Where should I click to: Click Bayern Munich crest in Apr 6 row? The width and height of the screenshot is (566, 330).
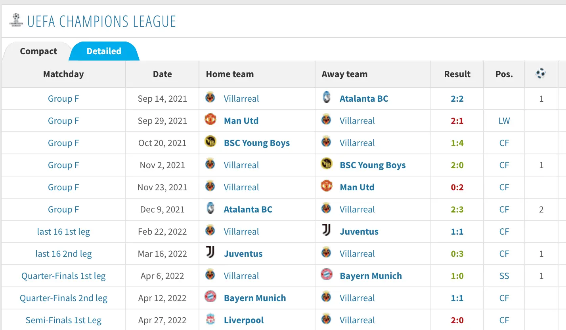[x=327, y=275]
